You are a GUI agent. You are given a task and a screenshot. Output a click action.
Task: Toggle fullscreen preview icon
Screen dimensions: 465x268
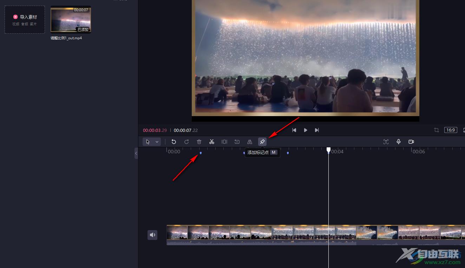click(464, 130)
